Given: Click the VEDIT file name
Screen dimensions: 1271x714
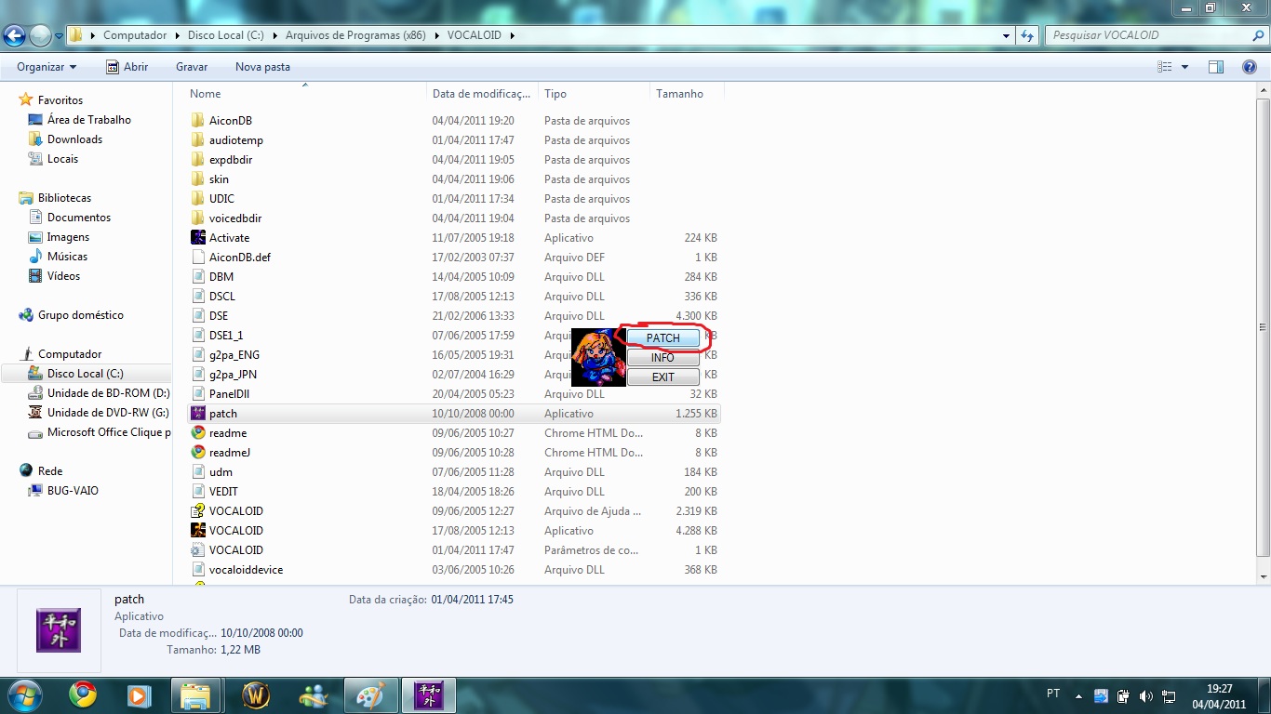Looking at the screenshot, I should pos(223,491).
